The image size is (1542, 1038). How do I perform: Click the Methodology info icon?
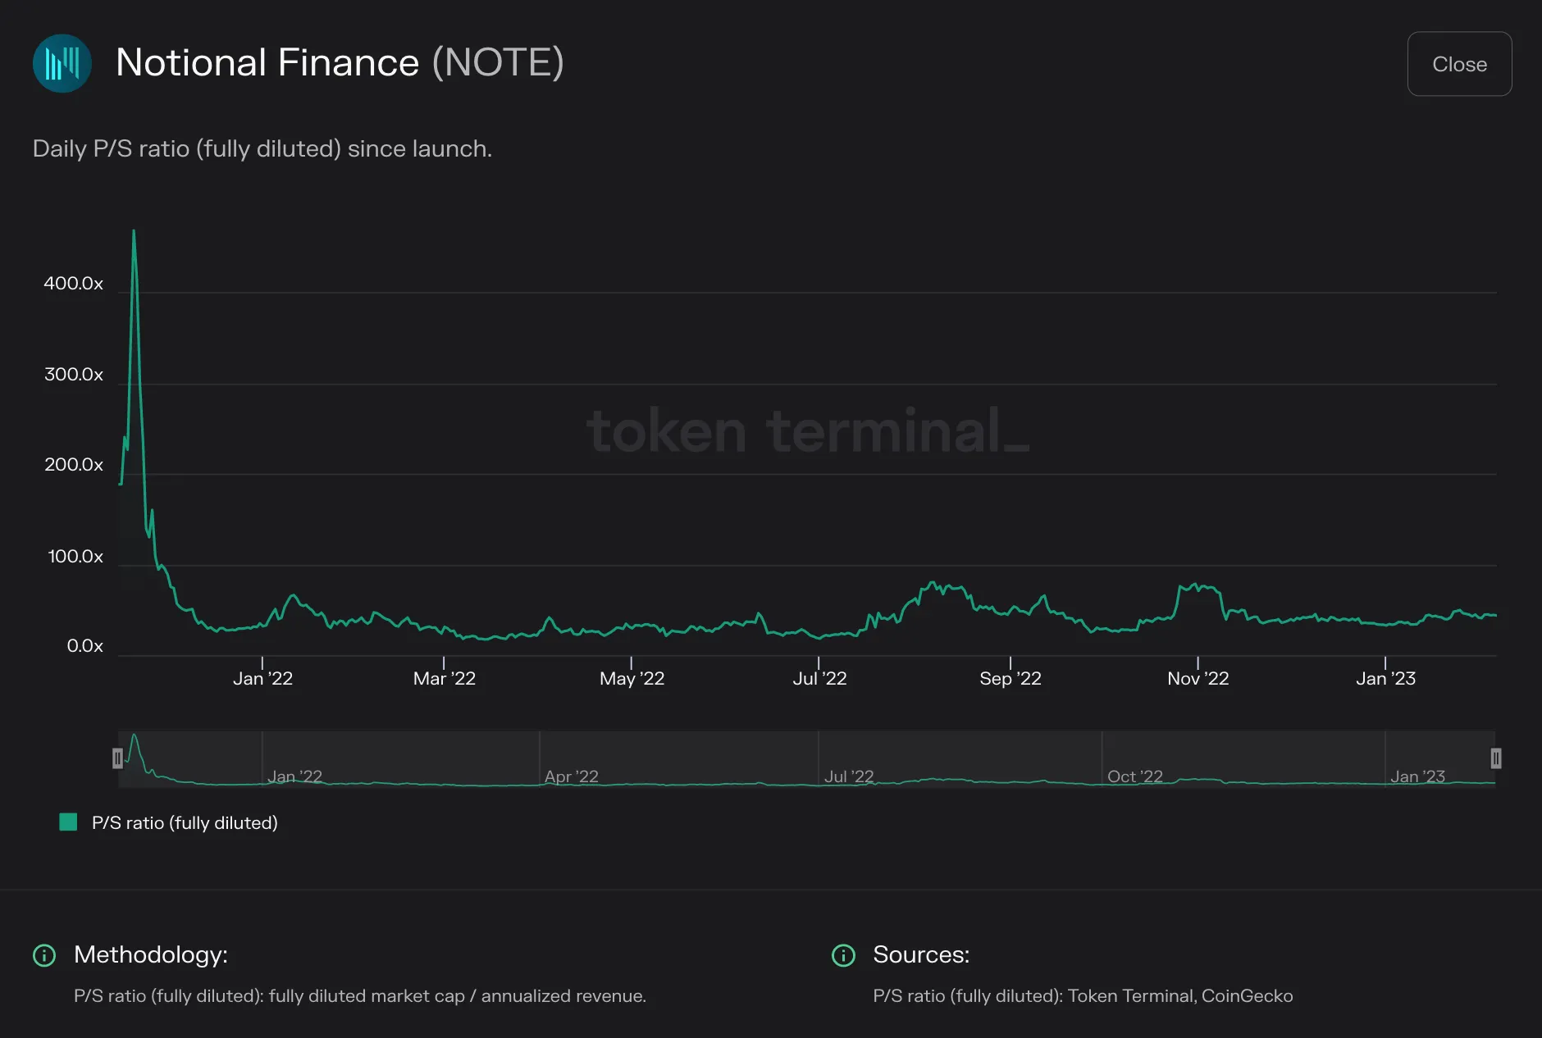pyautogui.click(x=44, y=955)
